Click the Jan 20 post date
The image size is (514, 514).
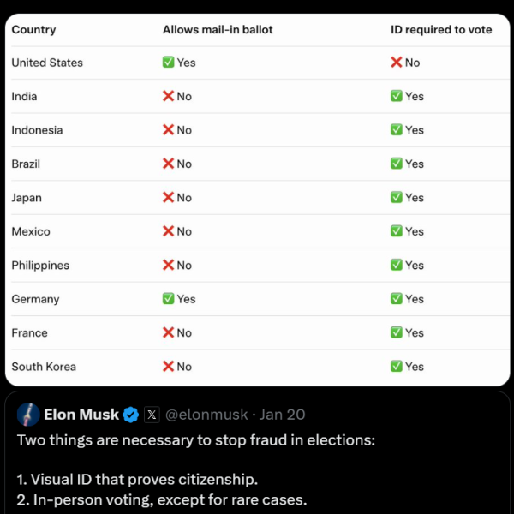282,415
